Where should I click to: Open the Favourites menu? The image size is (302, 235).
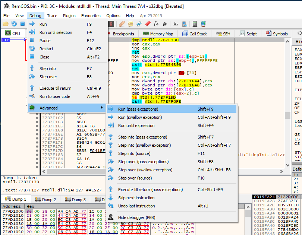tap(91, 16)
